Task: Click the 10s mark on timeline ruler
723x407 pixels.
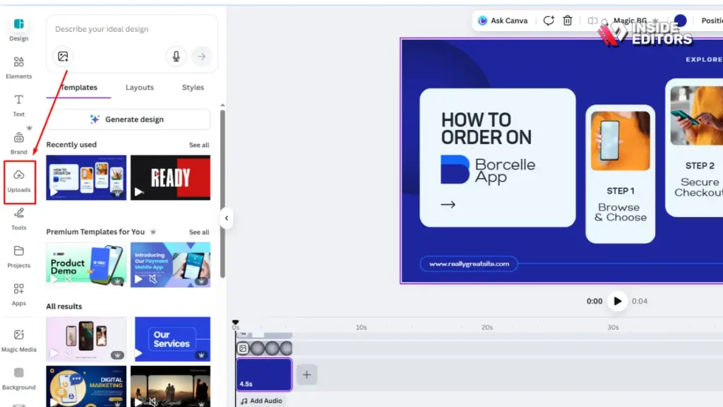Action: pyautogui.click(x=361, y=327)
